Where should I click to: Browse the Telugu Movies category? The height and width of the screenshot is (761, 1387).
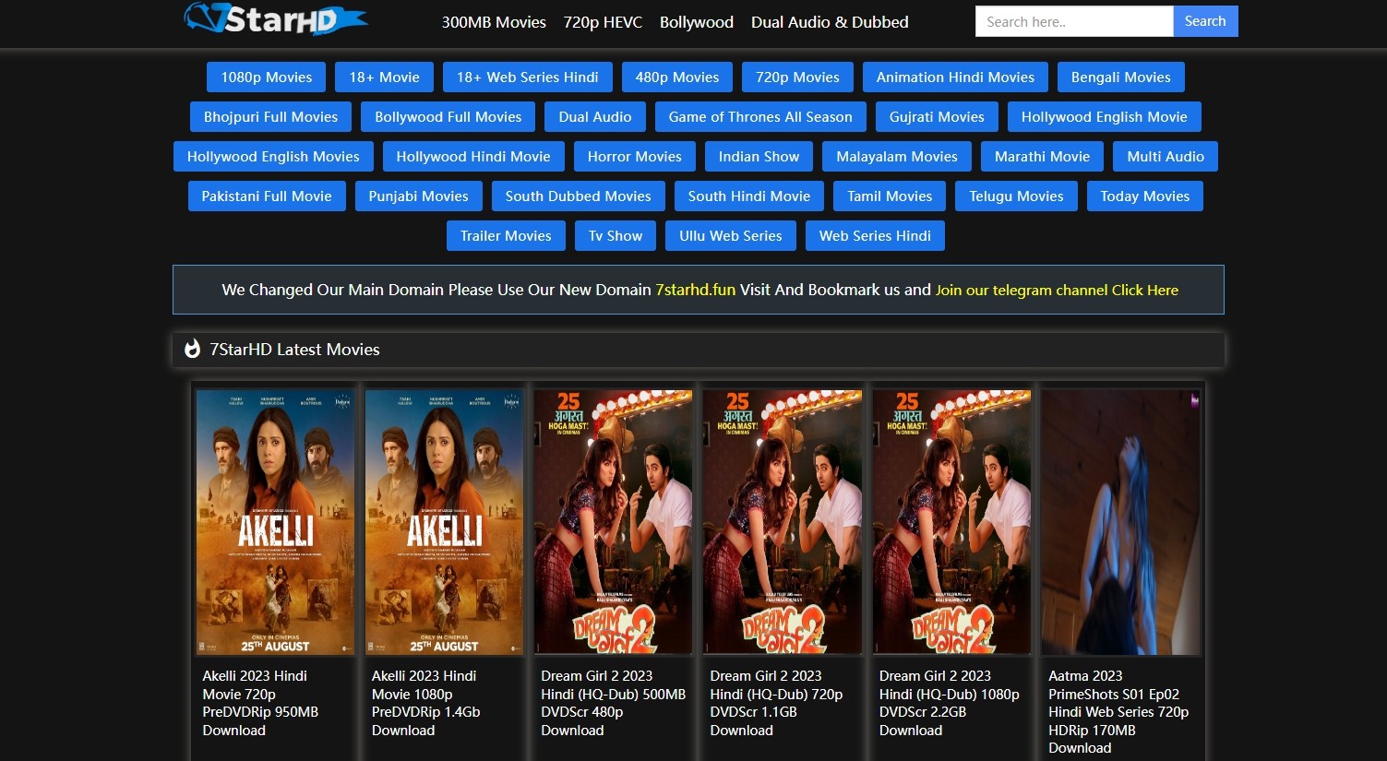1016,196
